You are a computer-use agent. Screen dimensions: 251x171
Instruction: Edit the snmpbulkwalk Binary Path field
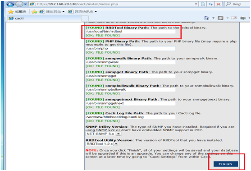[x=131, y=89]
